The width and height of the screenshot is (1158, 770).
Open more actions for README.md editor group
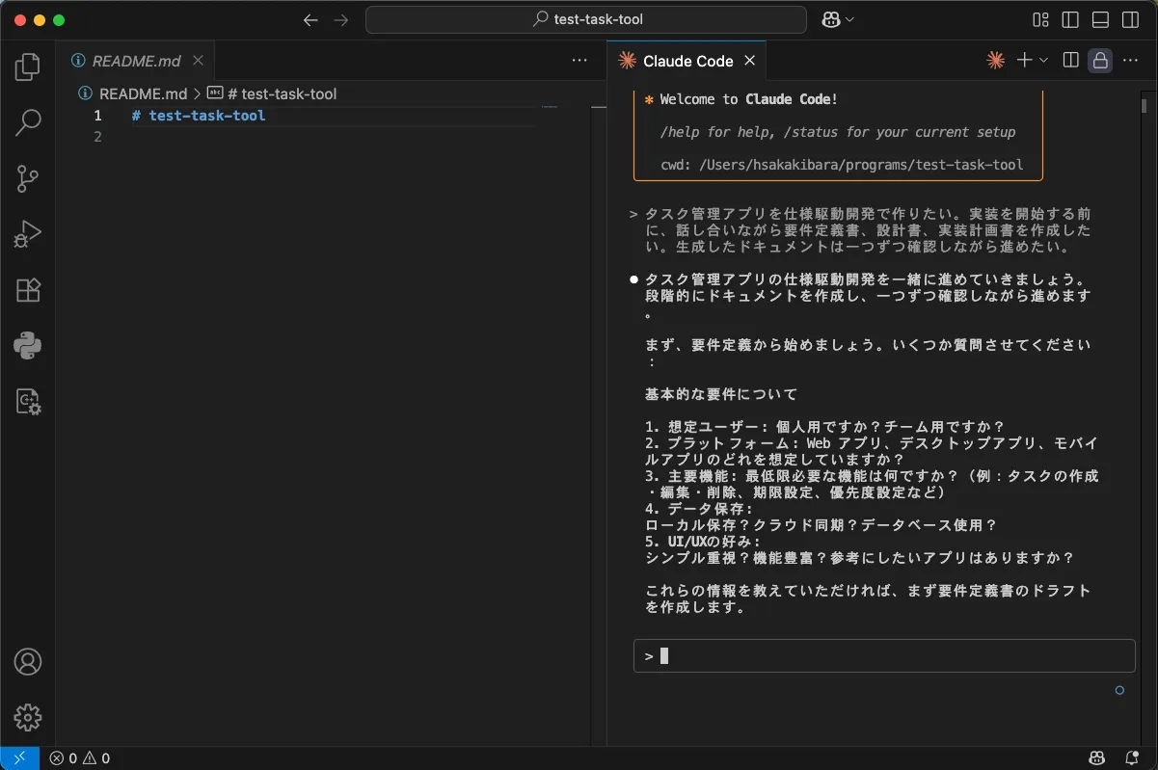pyautogui.click(x=579, y=61)
